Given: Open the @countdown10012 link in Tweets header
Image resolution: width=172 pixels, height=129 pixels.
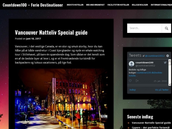Looking at the screenshot, I should [155, 56].
